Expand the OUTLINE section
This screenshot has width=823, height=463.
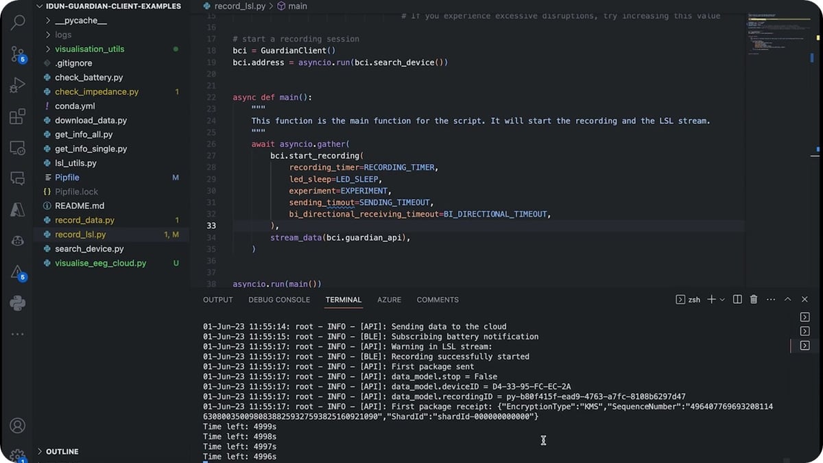[x=62, y=451]
